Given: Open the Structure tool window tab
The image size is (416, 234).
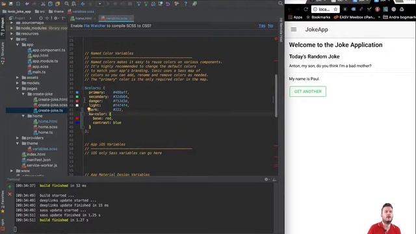Looking at the screenshot, I should coord(3,53).
